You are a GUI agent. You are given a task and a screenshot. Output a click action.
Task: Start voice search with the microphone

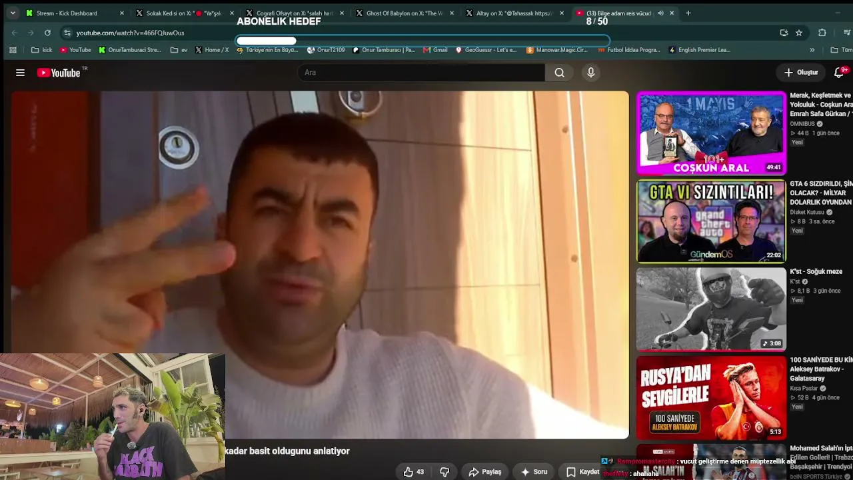click(x=590, y=73)
